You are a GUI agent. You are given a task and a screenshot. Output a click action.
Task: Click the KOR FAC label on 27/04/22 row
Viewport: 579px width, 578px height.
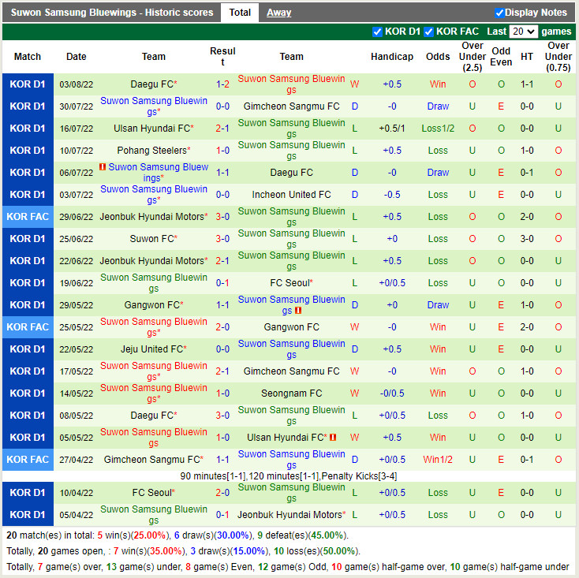28,460
